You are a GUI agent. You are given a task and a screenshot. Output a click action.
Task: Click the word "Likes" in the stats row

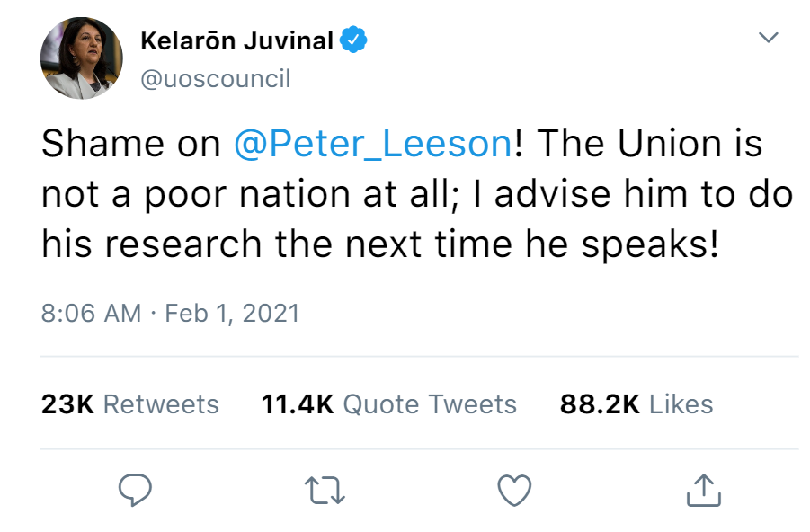click(681, 404)
